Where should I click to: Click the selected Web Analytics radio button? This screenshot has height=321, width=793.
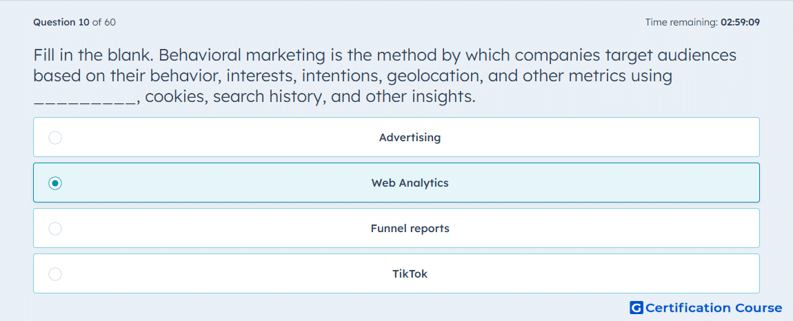(x=55, y=183)
